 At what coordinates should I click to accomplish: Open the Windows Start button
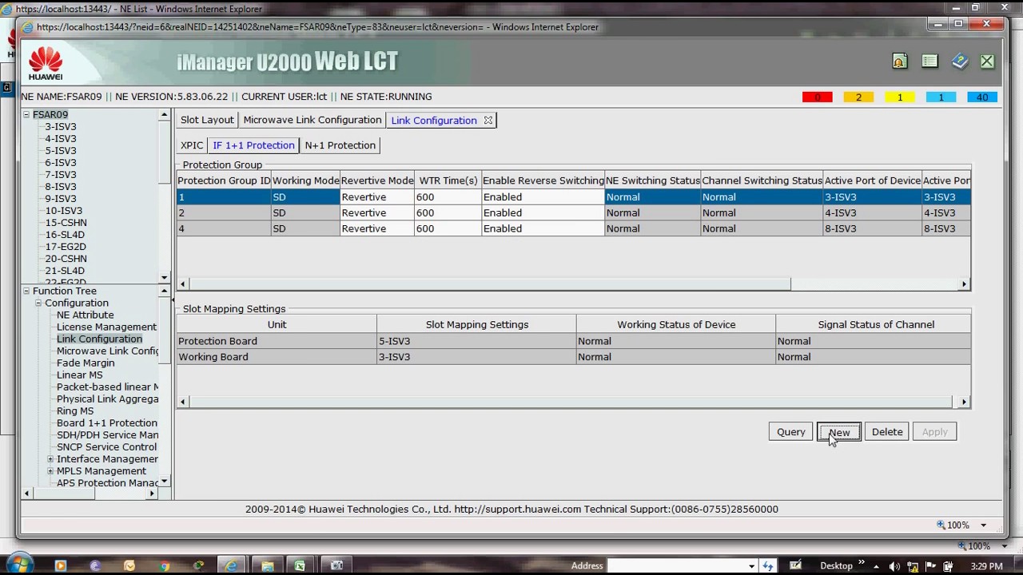tap(18, 565)
